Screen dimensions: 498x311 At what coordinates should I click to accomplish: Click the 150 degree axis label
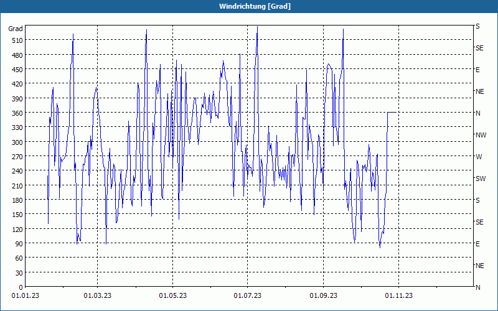17,215
